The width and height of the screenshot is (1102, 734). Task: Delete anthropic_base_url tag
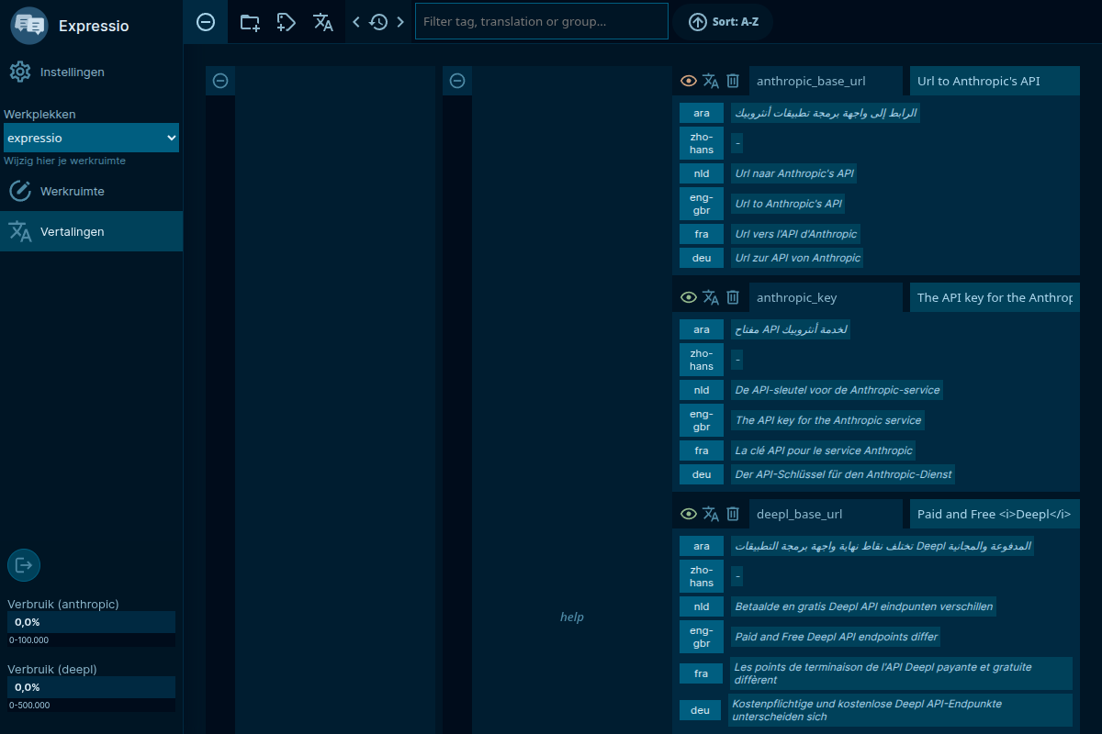click(733, 81)
